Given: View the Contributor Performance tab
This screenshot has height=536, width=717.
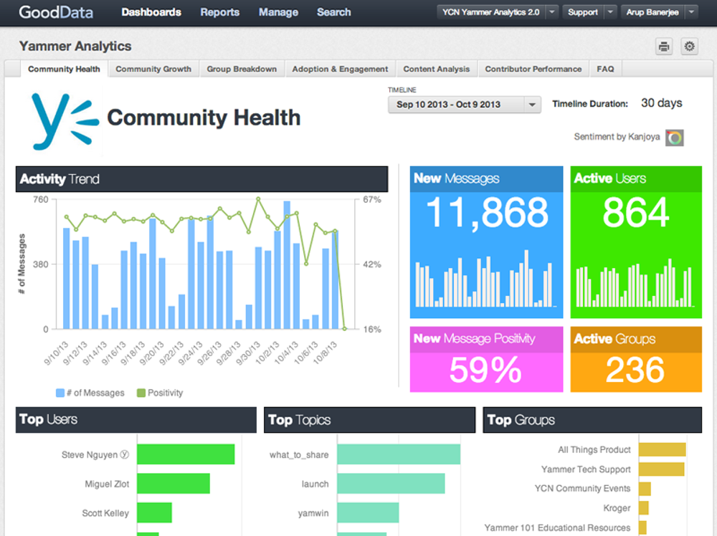Looking at the screenshot, I should click(533, 69).
